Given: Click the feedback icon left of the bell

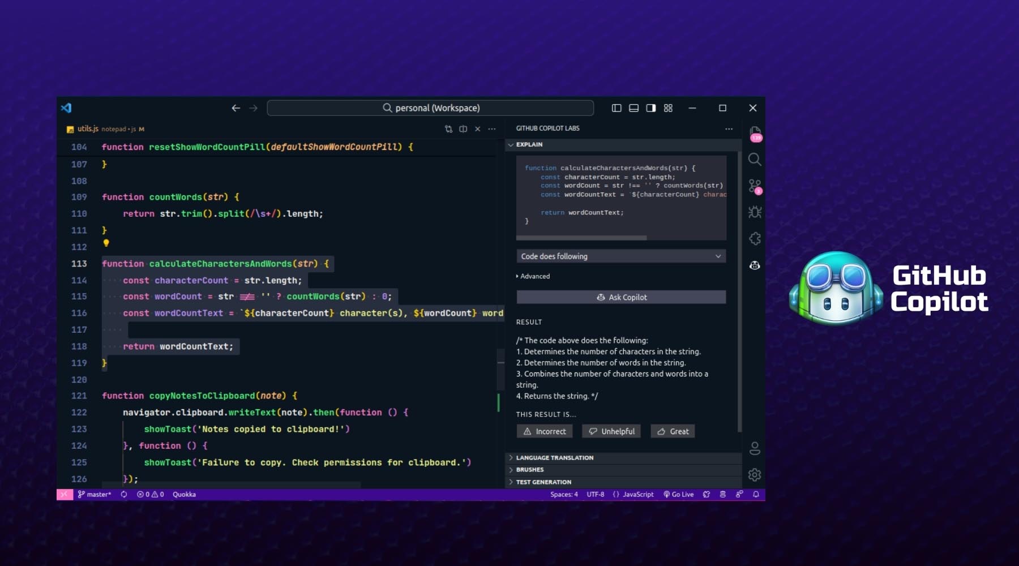Looking at the screenshot, I should click(739, 495).
